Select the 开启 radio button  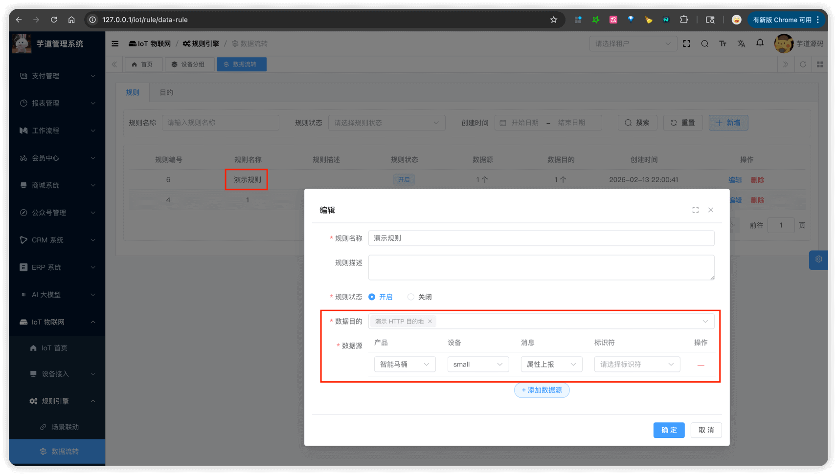[371, 297]
